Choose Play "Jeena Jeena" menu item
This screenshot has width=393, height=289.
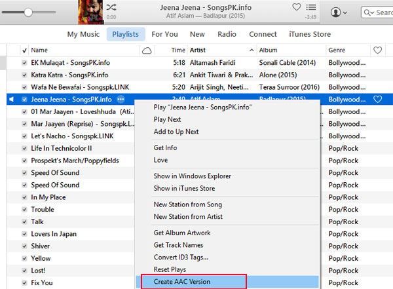pyautogui.click(x=227, y=107)
